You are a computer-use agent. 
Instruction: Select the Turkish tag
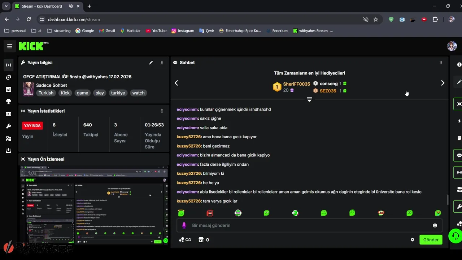[x=46, y=93]
